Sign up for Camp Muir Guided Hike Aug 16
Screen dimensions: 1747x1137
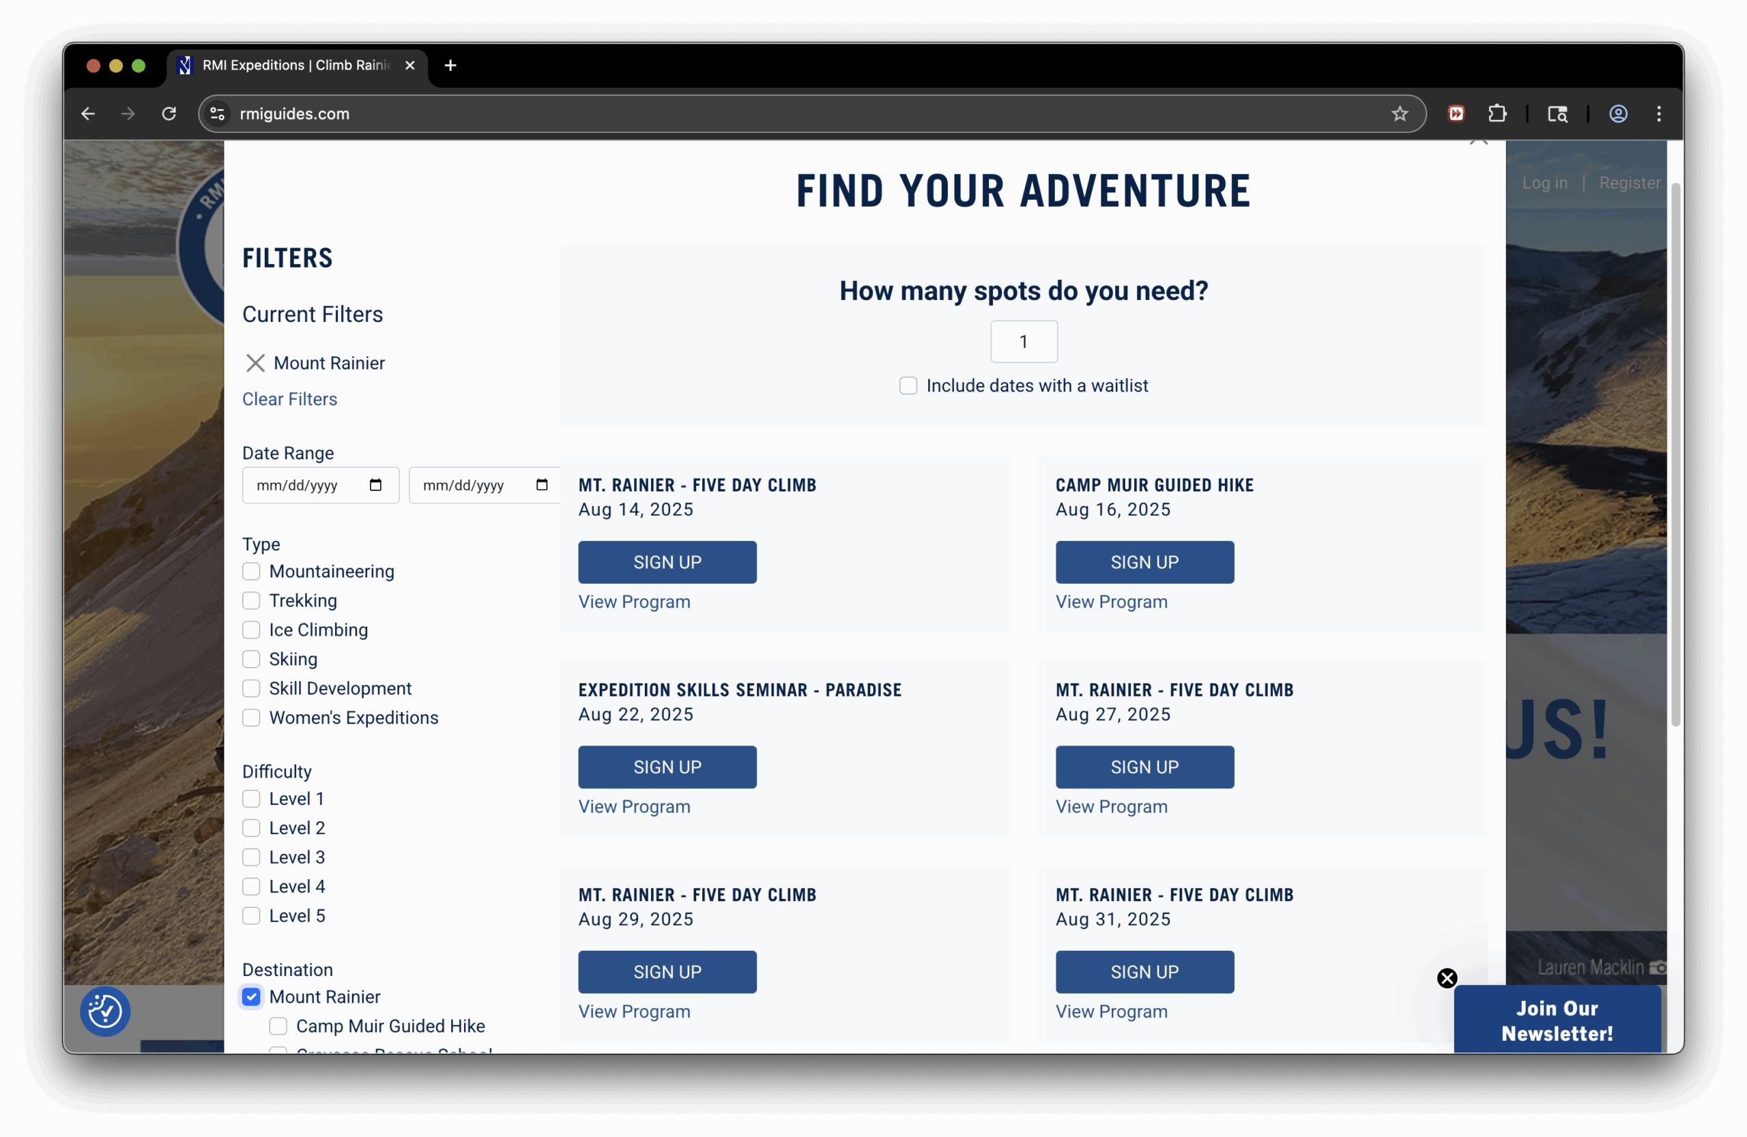(x=1144, y=563)
